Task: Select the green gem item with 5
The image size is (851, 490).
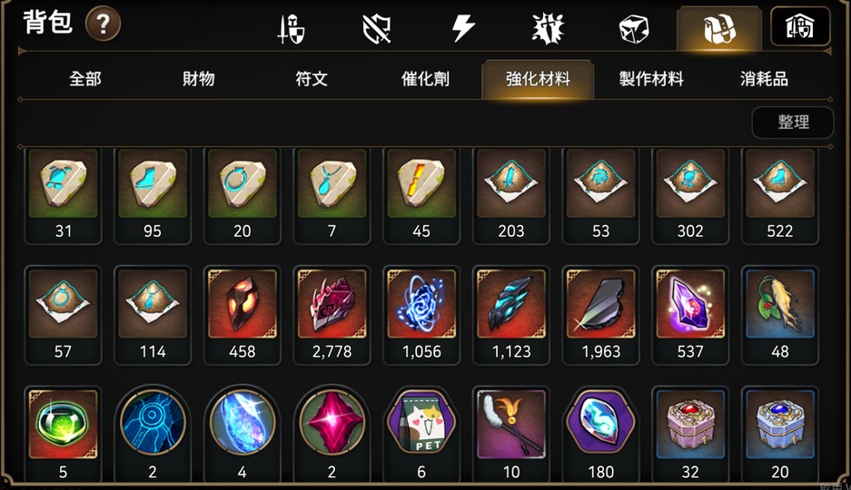Action: point(63,434)
